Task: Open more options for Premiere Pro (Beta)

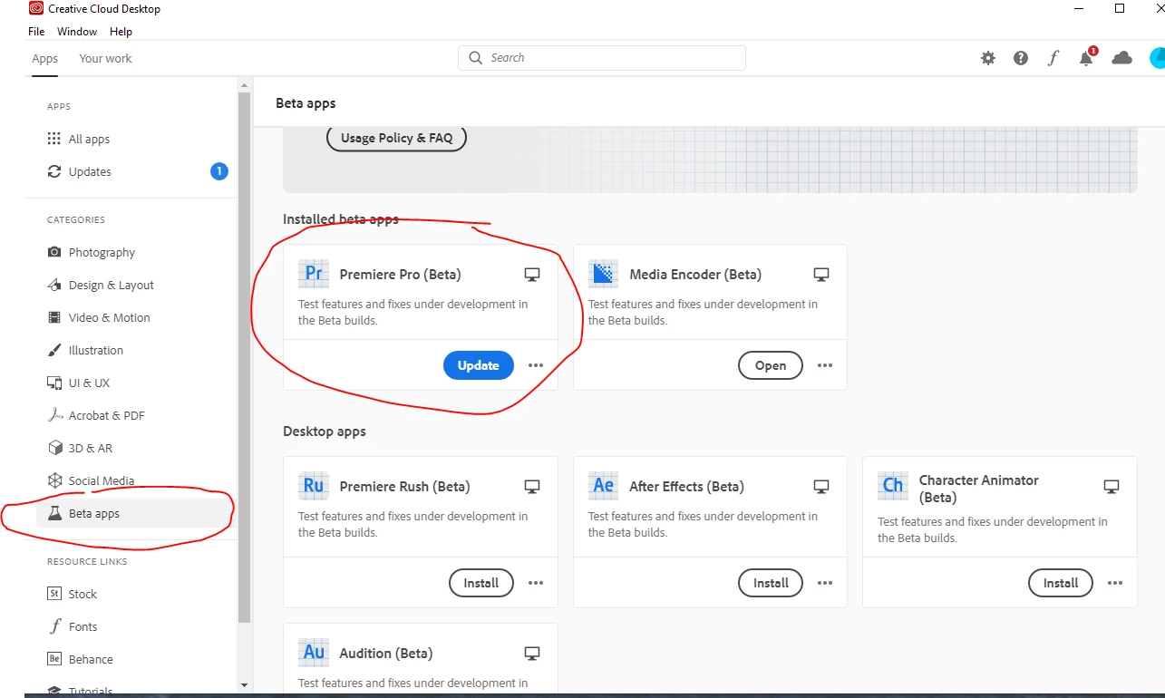Action: 536,366
